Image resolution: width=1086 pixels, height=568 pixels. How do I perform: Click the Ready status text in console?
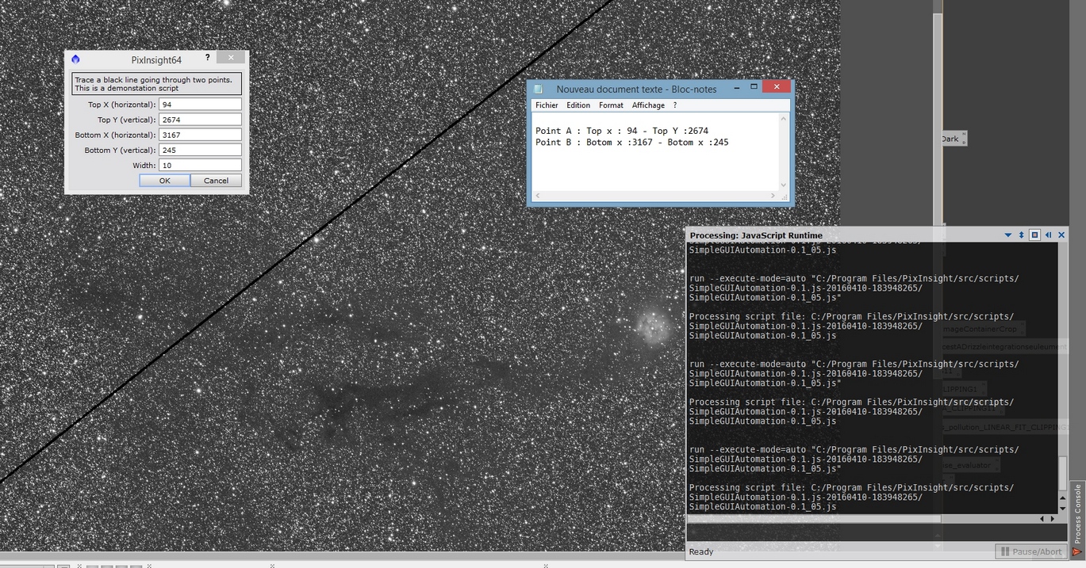[x=701, y=551]
